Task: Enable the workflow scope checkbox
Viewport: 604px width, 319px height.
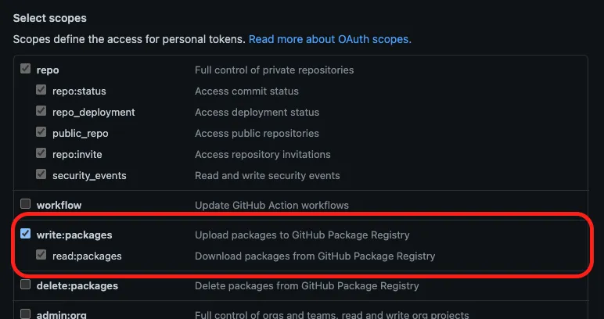Action: click(26, 205)
